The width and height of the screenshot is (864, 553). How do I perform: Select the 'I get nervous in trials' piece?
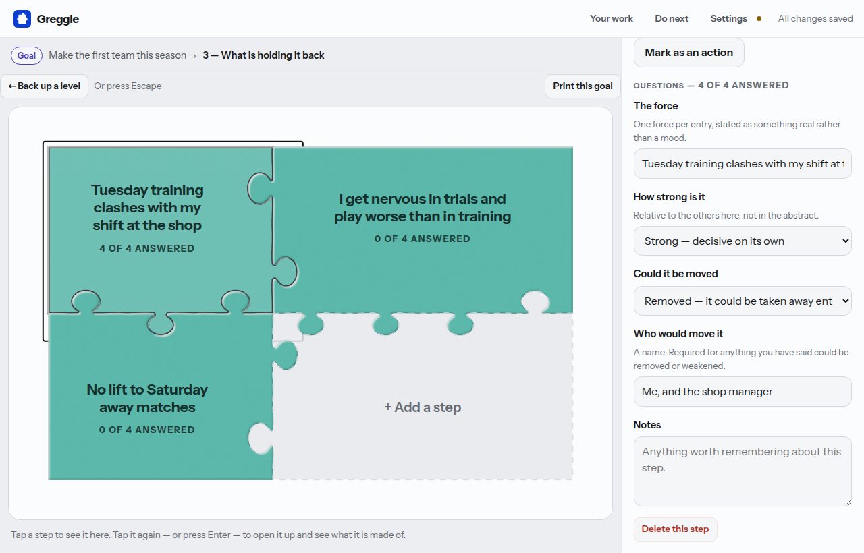(423, 230)
